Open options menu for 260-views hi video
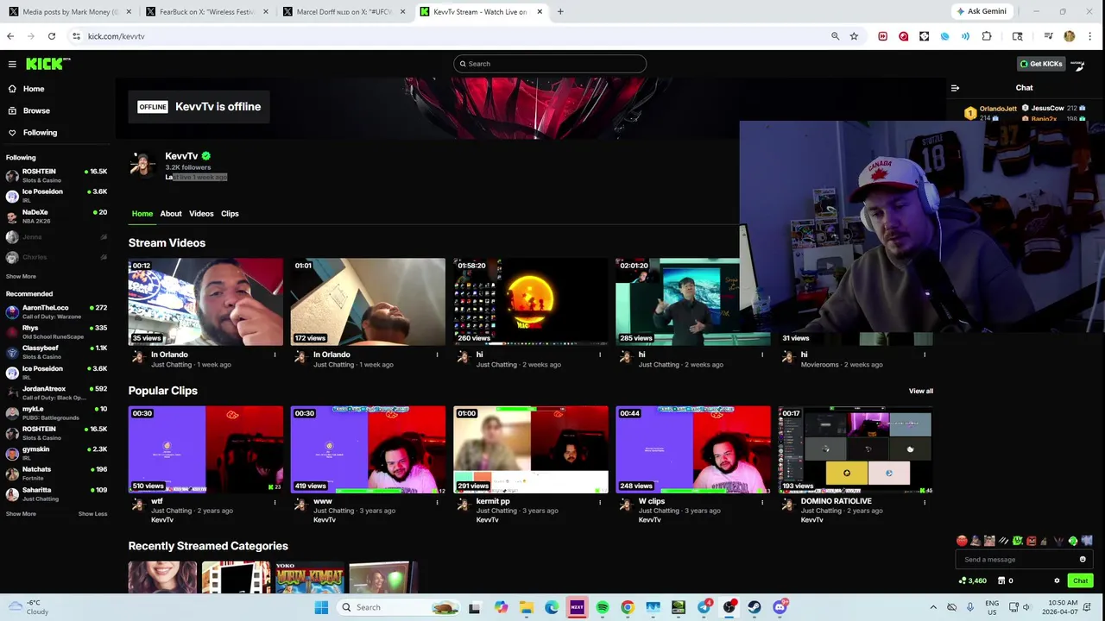 point(600,354)
